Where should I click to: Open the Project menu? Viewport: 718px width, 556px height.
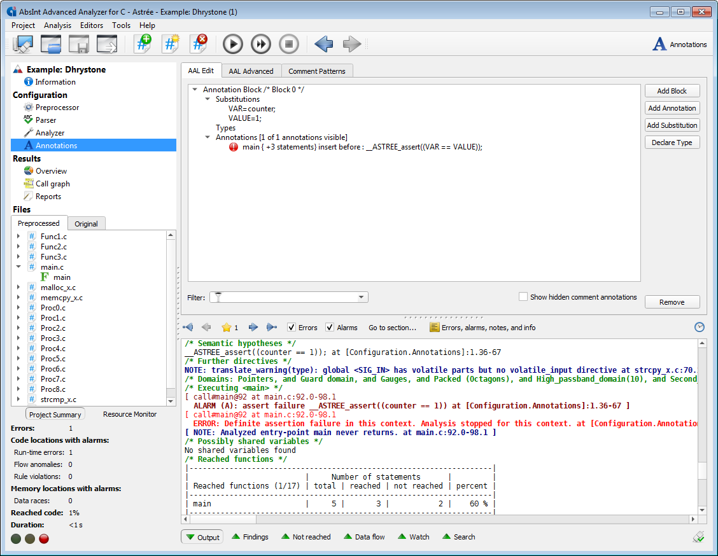pos(23,25)
